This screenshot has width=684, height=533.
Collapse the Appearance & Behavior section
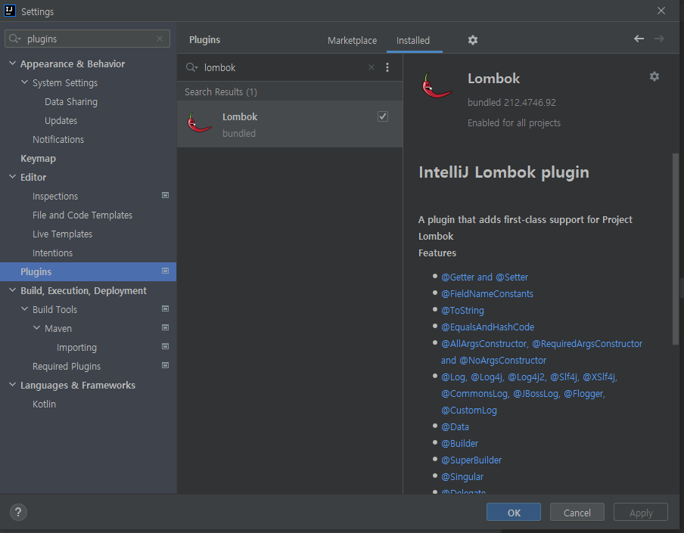click(13, 64)
